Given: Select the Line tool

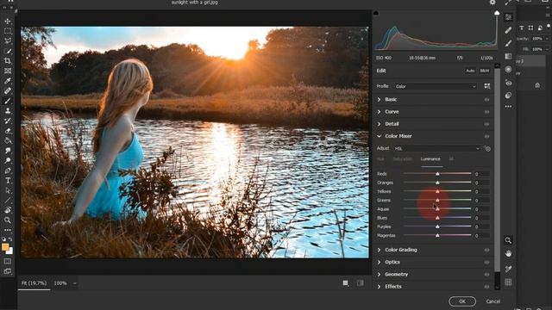Looking at the screenshot, I should [8, 201].
